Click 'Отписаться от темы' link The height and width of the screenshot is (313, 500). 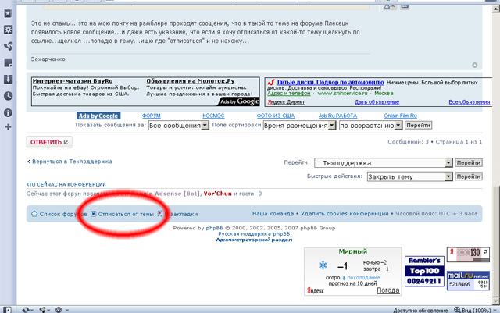(x=125, y=213)
